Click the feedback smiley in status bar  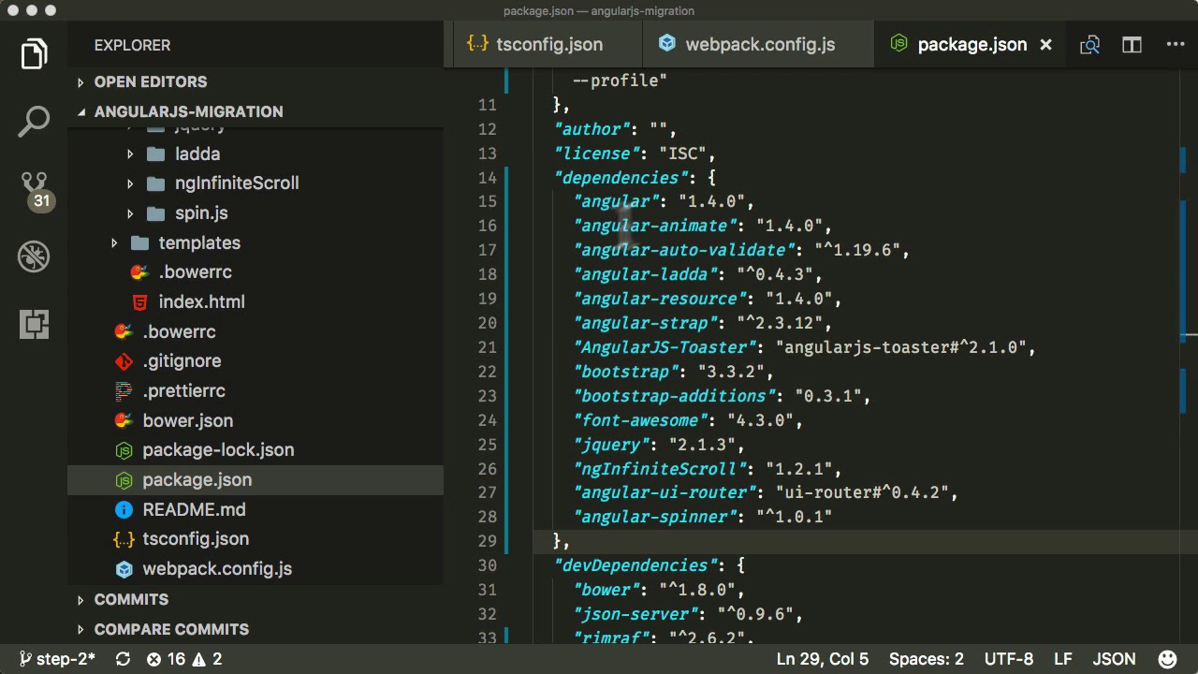[x=1167, y=659]
